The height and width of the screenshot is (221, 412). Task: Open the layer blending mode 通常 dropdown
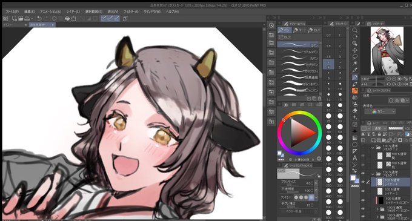tap(379, 128)
